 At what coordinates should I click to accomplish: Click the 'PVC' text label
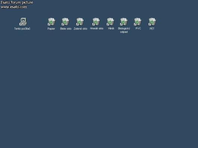[138, 28]
